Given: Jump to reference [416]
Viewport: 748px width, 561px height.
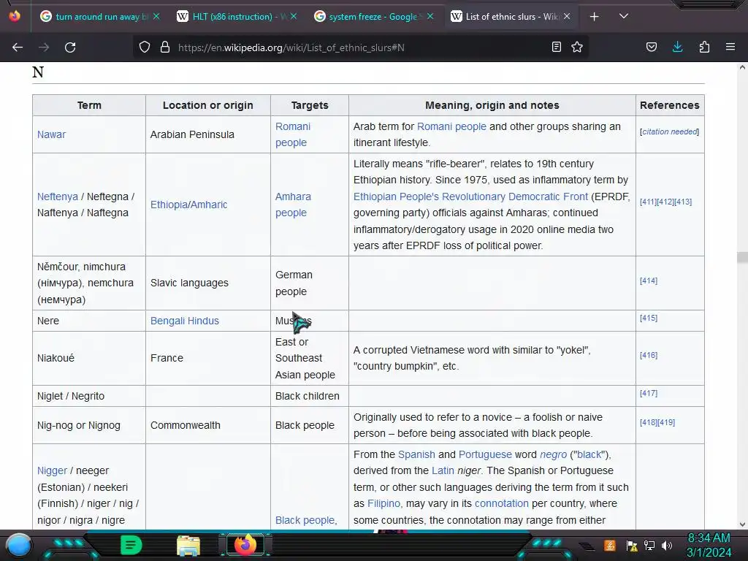Looking at the screenshot, I should coord(649,356).
